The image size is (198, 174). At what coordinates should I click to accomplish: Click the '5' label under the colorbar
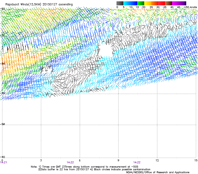click(x=124, y=7)
